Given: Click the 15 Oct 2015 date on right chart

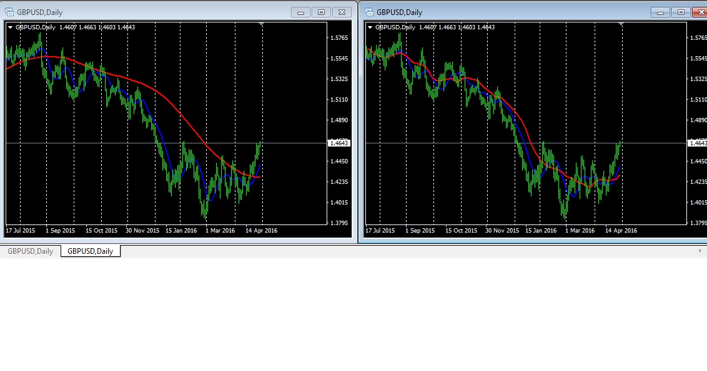Looking at the screenshot, I should point(461,231).
